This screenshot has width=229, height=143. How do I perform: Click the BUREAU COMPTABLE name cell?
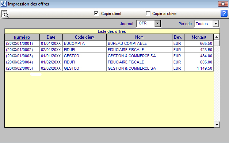139,43
